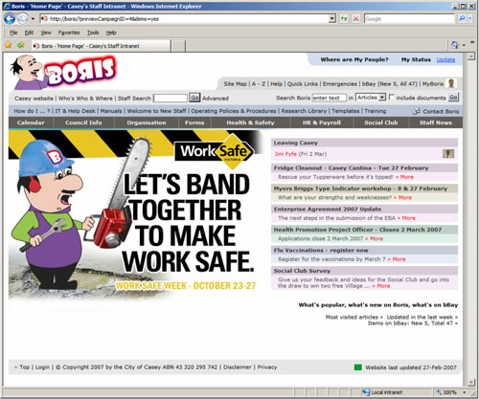This screenshot has height=399, width=479.
Task: Open the Help menu
Action: coord(111,33)
